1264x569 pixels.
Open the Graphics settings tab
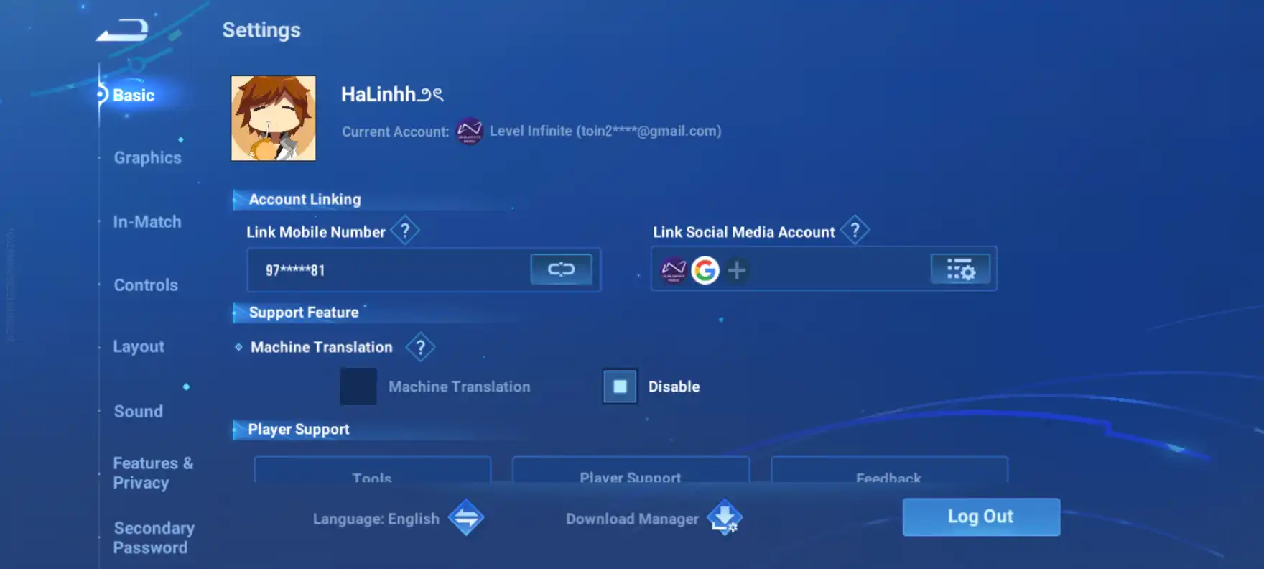(x=148, y=158)
